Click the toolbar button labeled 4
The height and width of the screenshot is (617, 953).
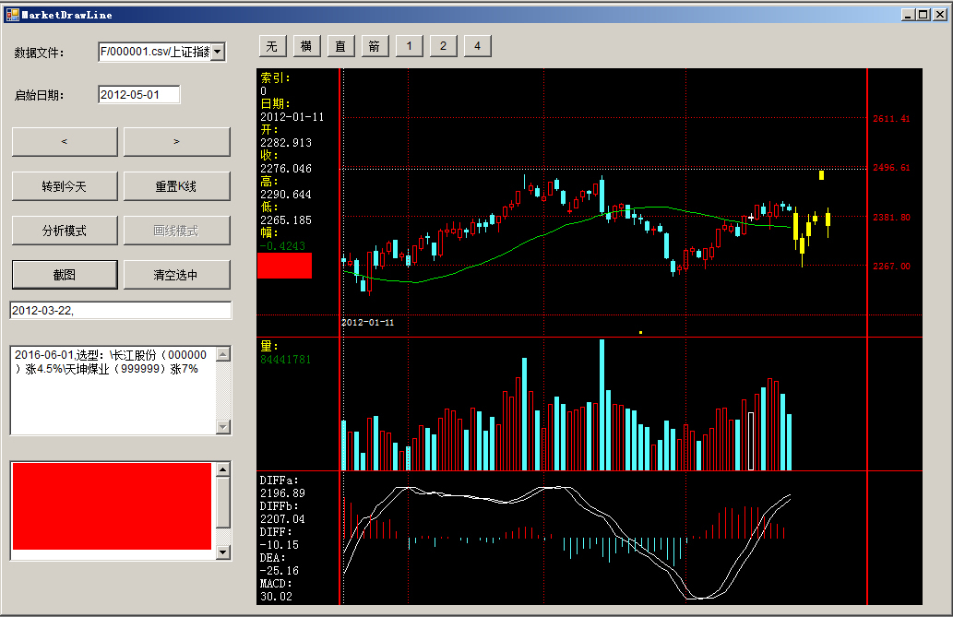477,46
